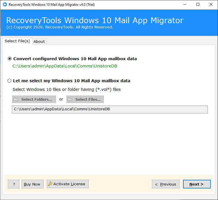The image size is (218, 200).
Task: Click the folder icon on Select Folders button
Action: [x=16, y=99]
